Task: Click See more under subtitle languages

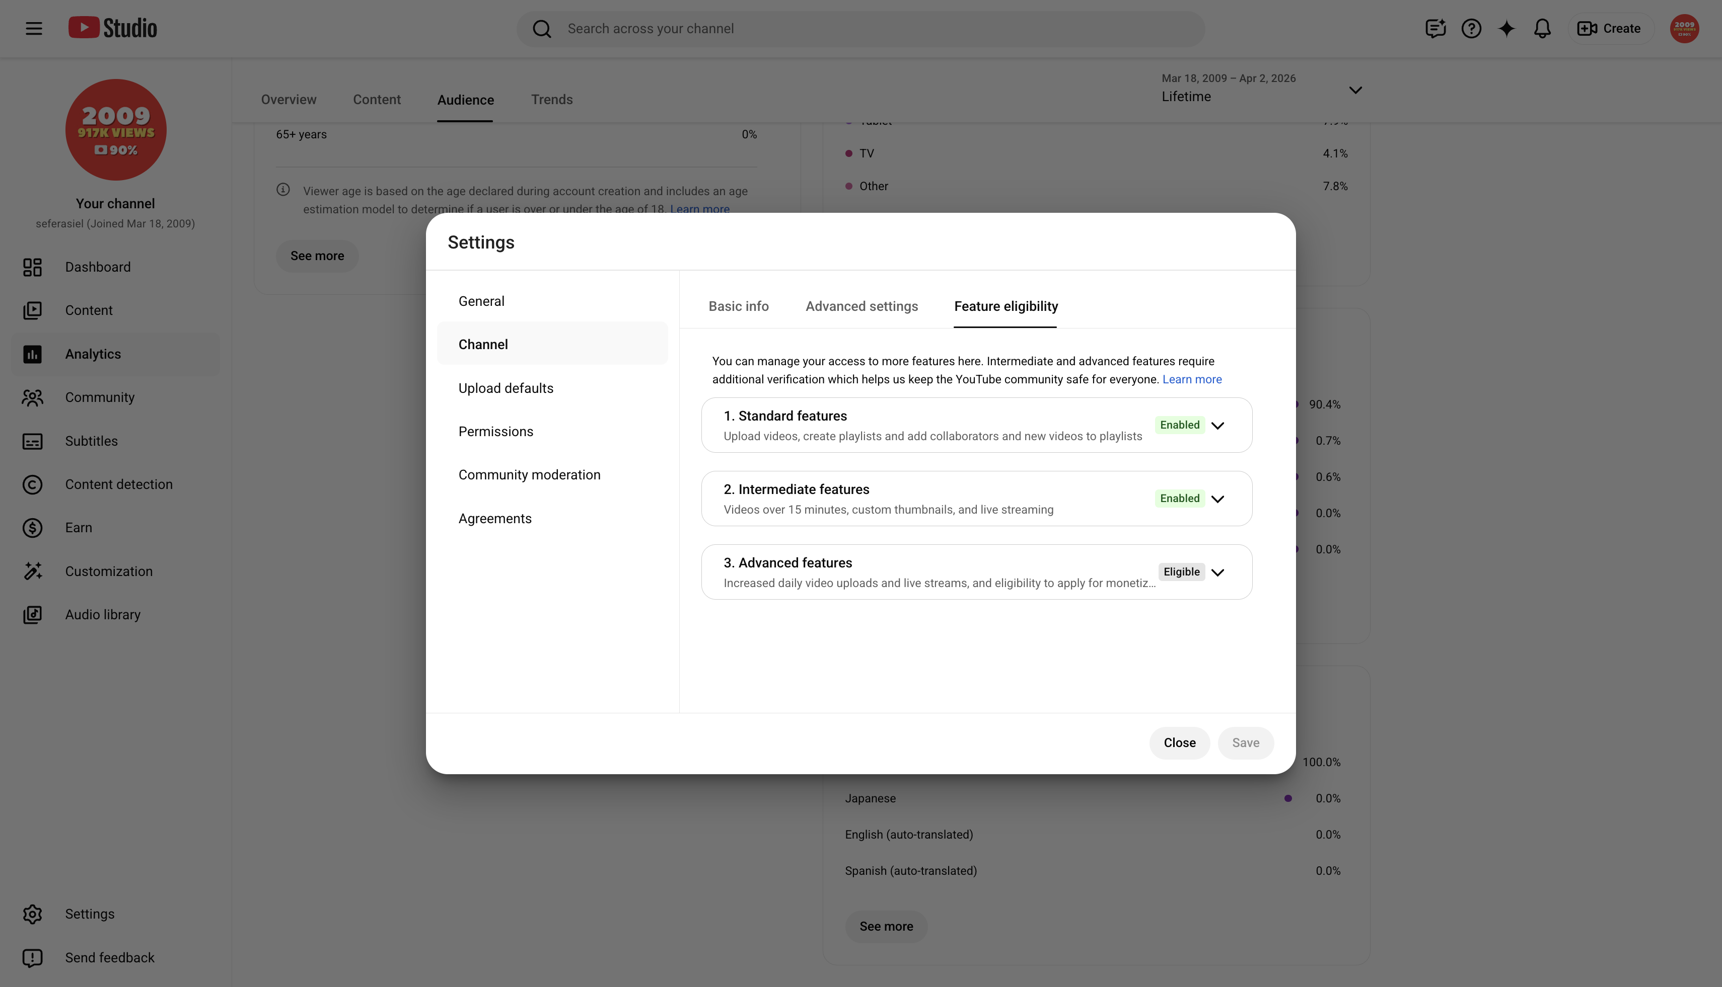Action: (886, 927)
